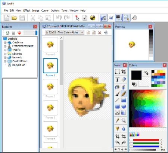Expand the This PC tree node

[x=5, y=50]
